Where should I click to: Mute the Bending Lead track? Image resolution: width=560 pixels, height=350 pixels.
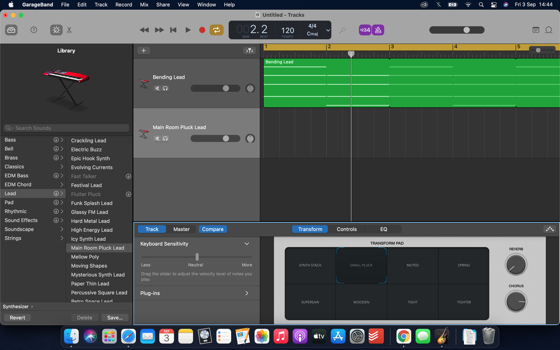coord(157,88)
